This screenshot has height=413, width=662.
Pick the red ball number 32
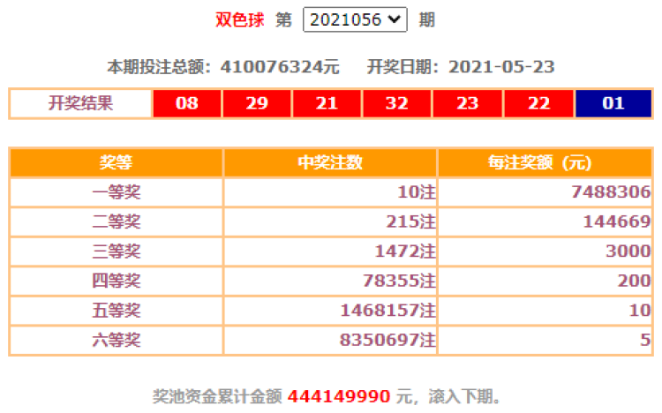397,103
